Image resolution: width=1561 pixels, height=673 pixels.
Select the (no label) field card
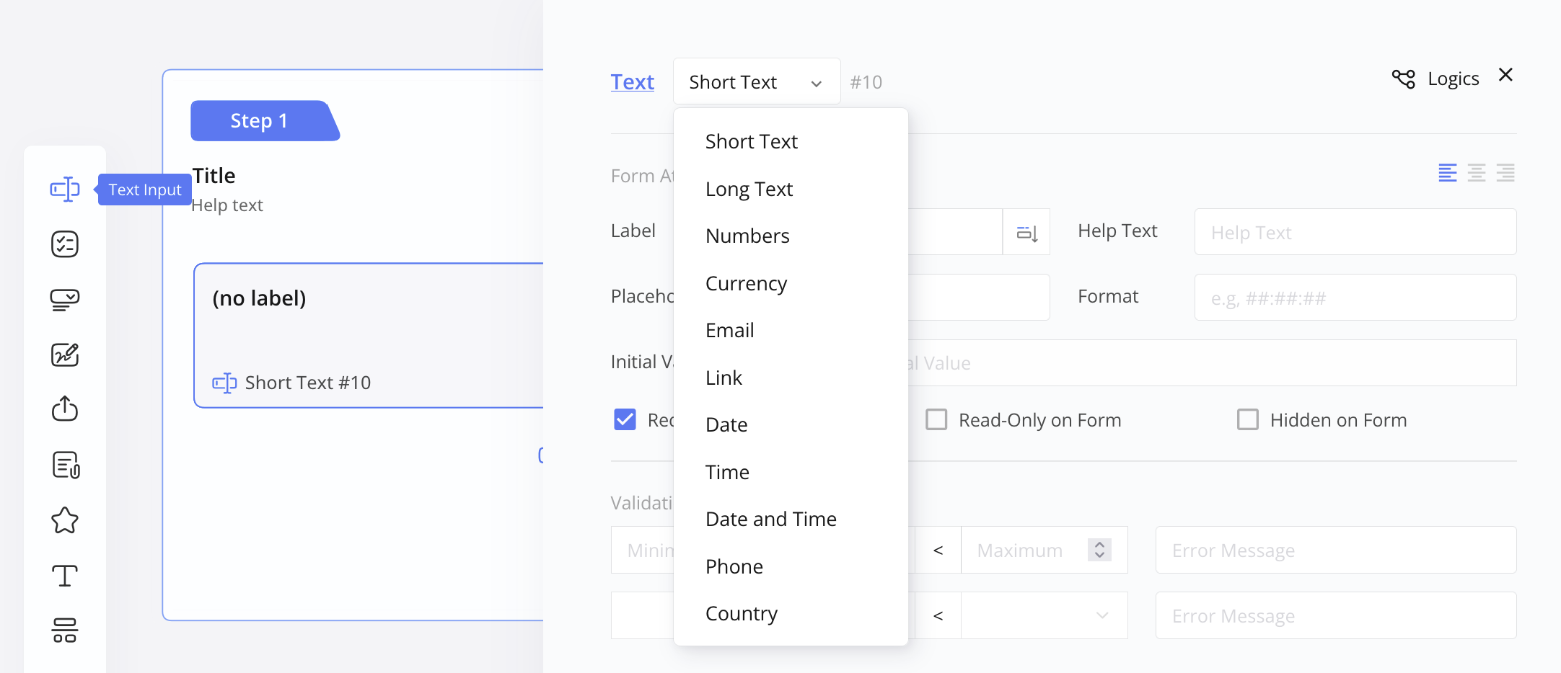click(x=369, y=336)
